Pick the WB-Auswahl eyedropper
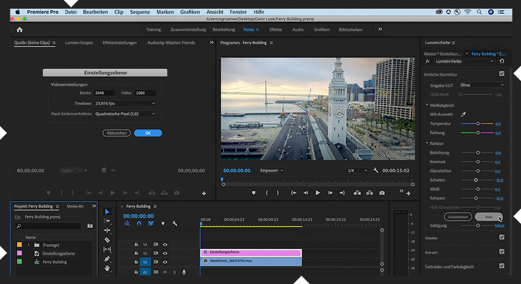This screenshot has width=521, height=284. point(463,115)
